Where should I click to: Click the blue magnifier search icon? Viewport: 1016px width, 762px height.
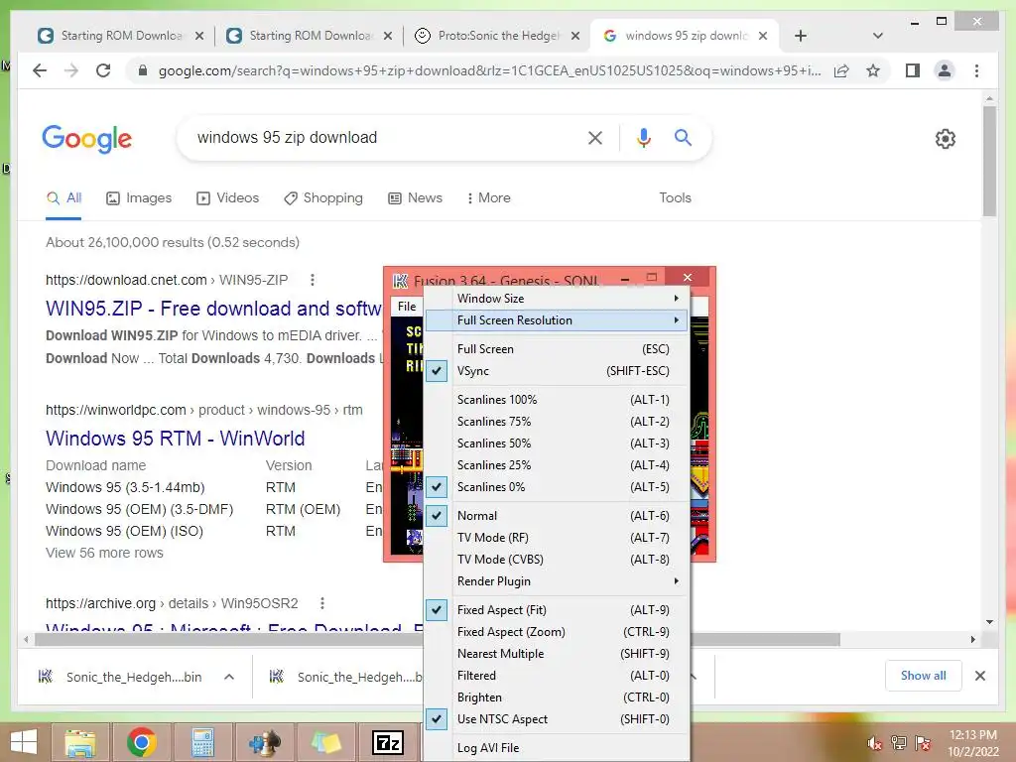pos(683,137)
